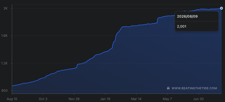
Task: Click the Oct 3 x-axis label
Action: point(43,99)
